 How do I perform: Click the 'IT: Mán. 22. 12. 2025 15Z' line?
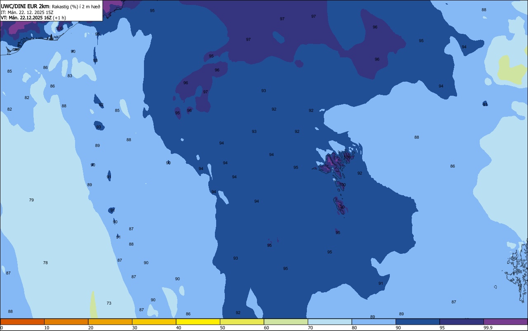pos(27,12)
